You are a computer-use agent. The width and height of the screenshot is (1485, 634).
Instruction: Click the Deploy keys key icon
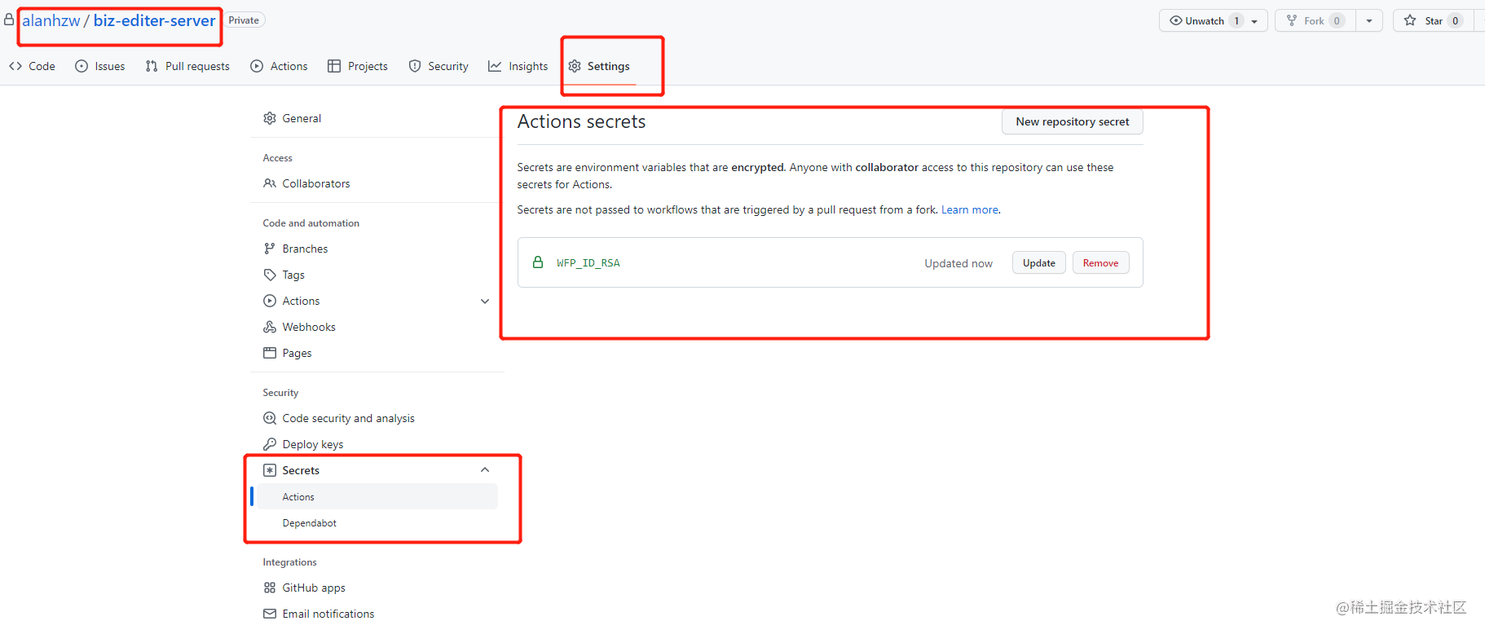coord(270,444)
